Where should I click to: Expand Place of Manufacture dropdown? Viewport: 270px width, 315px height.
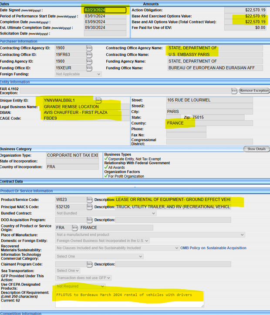(150, 235)
